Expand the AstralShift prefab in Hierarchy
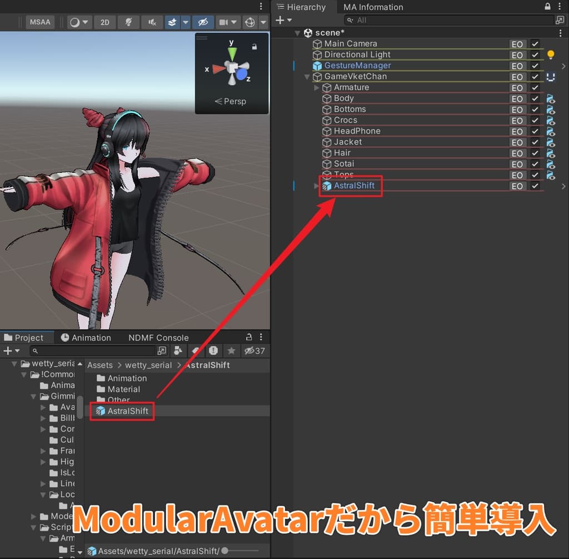 pos(316,186)
